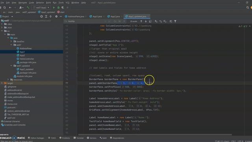Open the Build menu
Image resolution: width=252 pixels, height=142 pixels.
pyautogui.click(x=48, y=3)
